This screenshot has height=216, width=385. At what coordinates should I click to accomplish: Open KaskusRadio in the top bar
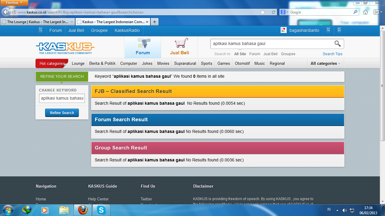[x=127, y=30]
